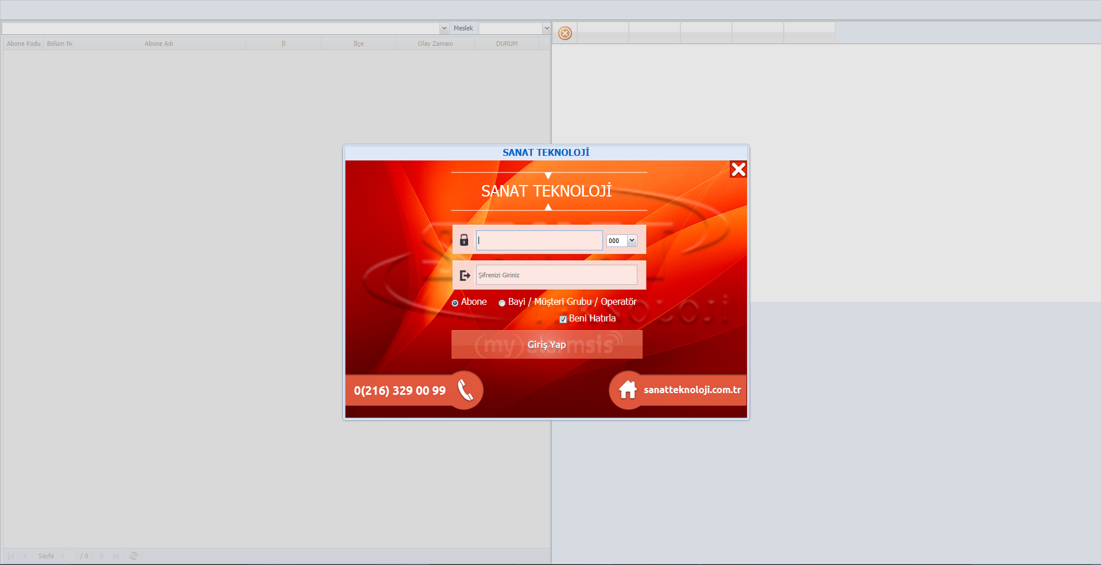The image size is (1101, 565).
Task: Click the house icon next to sanatteknoloji.com.tr
Action: (628, 390)
